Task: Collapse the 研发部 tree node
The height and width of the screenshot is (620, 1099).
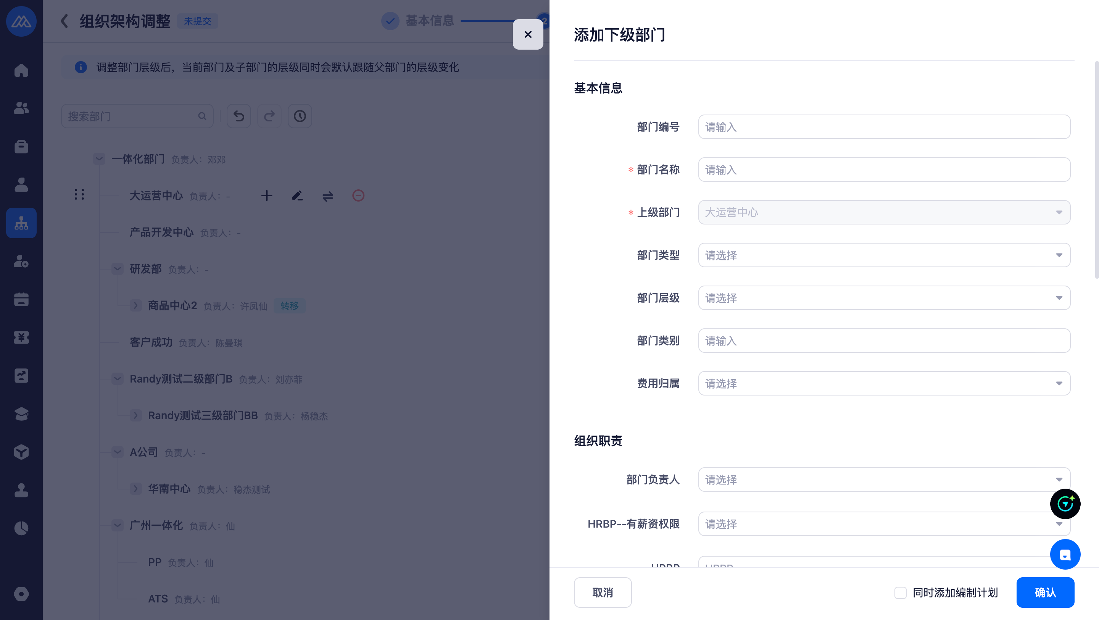Action: coord(117,269)
